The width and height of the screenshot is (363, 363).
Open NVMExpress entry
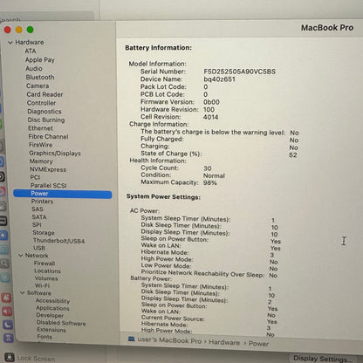48,169
